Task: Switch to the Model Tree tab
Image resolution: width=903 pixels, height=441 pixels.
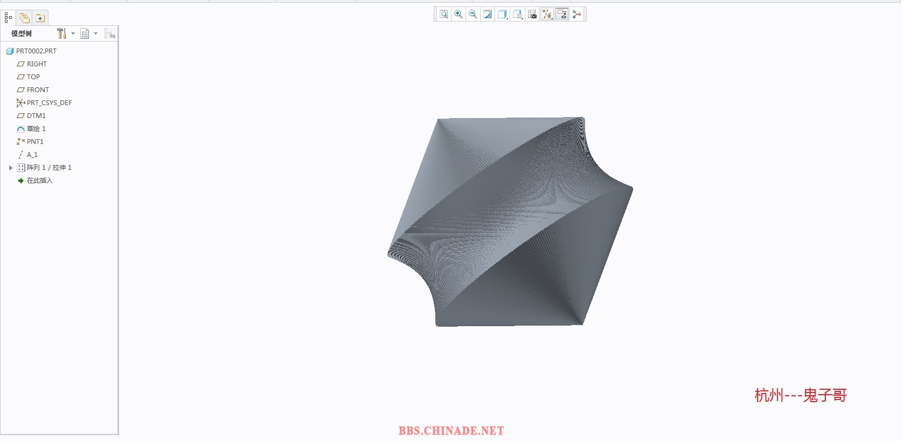Action: pos(8,18)
